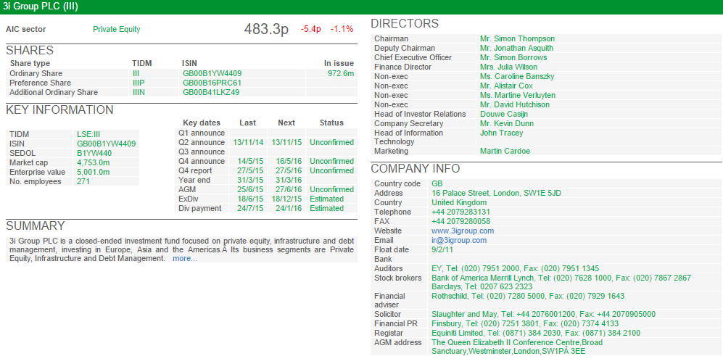
Task: Select Preference Share ISIN GB00B16PRC61
Action: pyautogui.click(x=212, y=83)
